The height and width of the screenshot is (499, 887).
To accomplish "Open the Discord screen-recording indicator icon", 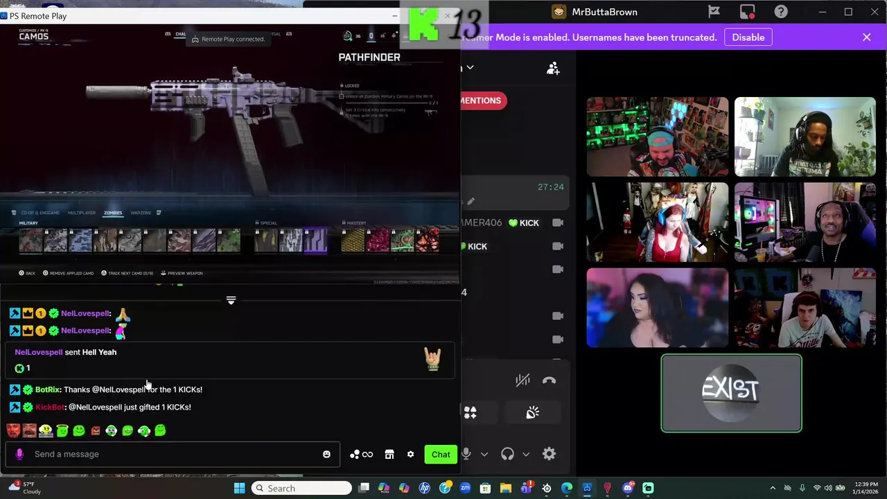I will pyautogui.click(x=747, y=12).
